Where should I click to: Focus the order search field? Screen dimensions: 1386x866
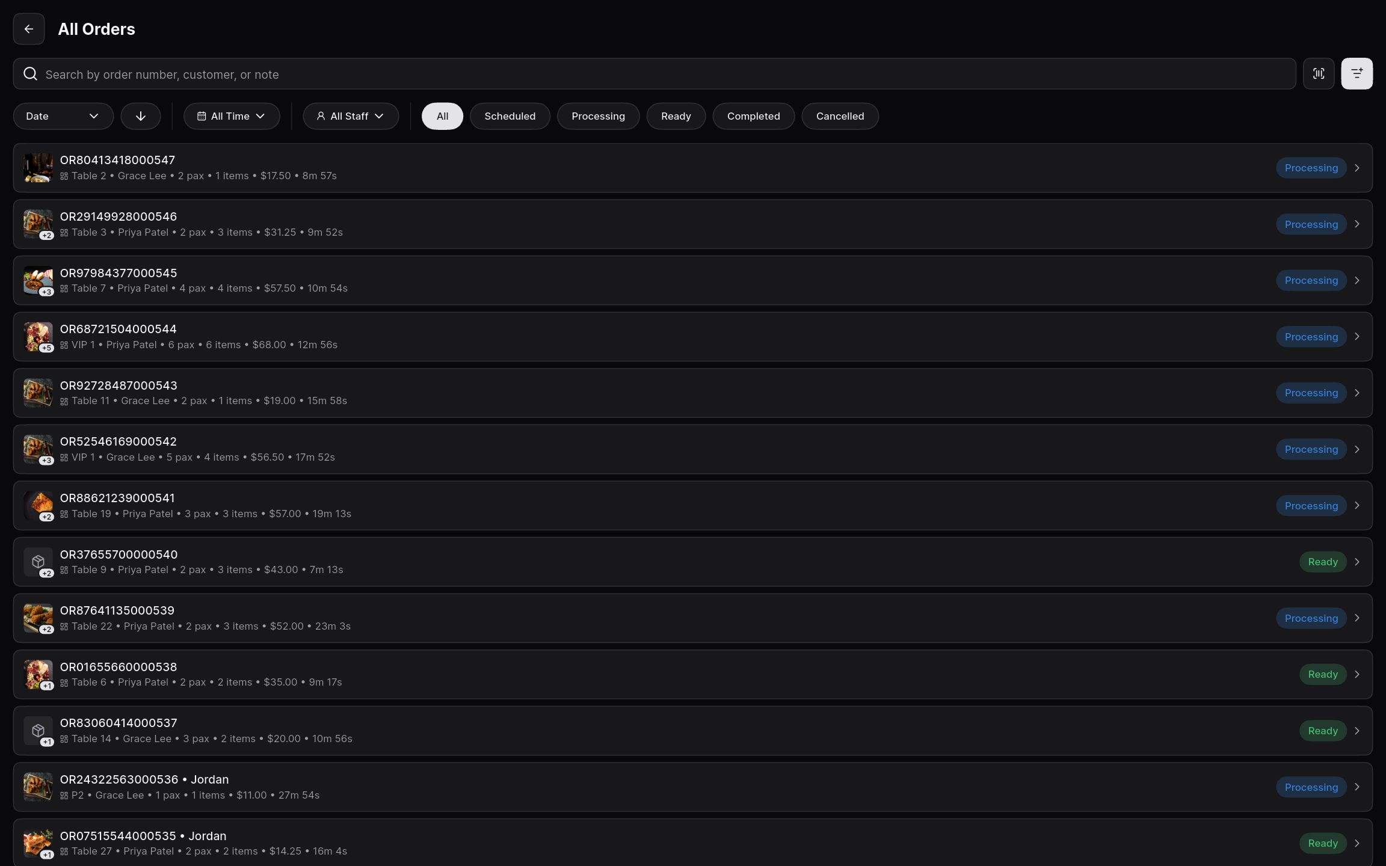click(654, 73)
